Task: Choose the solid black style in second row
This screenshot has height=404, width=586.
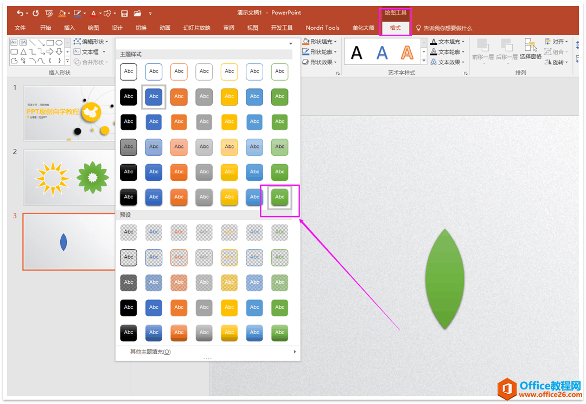Action: point(129,96)
